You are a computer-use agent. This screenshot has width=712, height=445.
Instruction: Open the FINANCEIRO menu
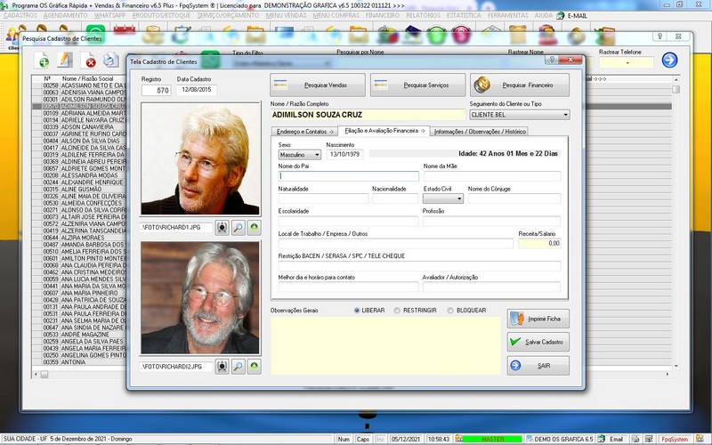click(x=383, y=15)
